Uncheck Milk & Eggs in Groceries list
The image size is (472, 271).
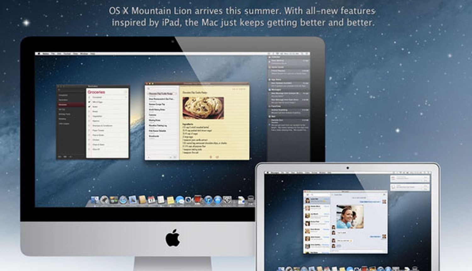[x=90, y=102]
